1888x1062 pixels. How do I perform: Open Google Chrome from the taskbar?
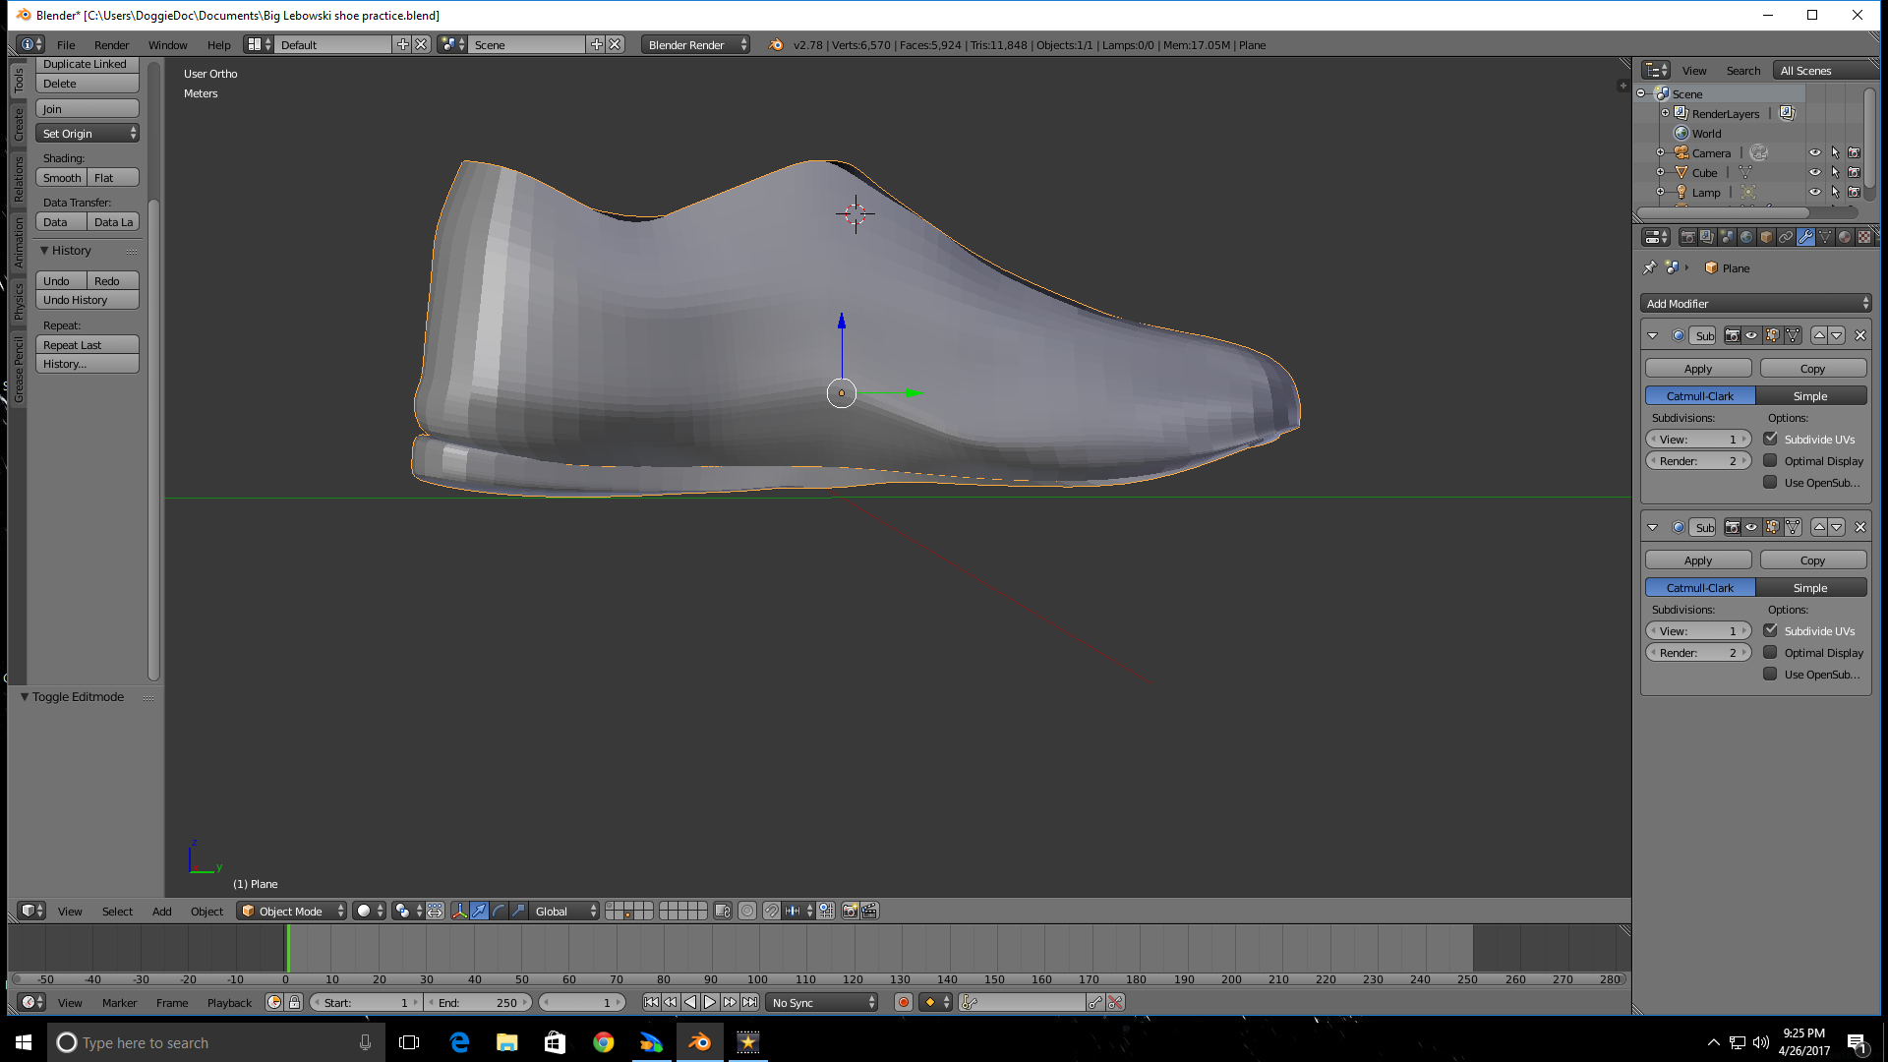603,1042
